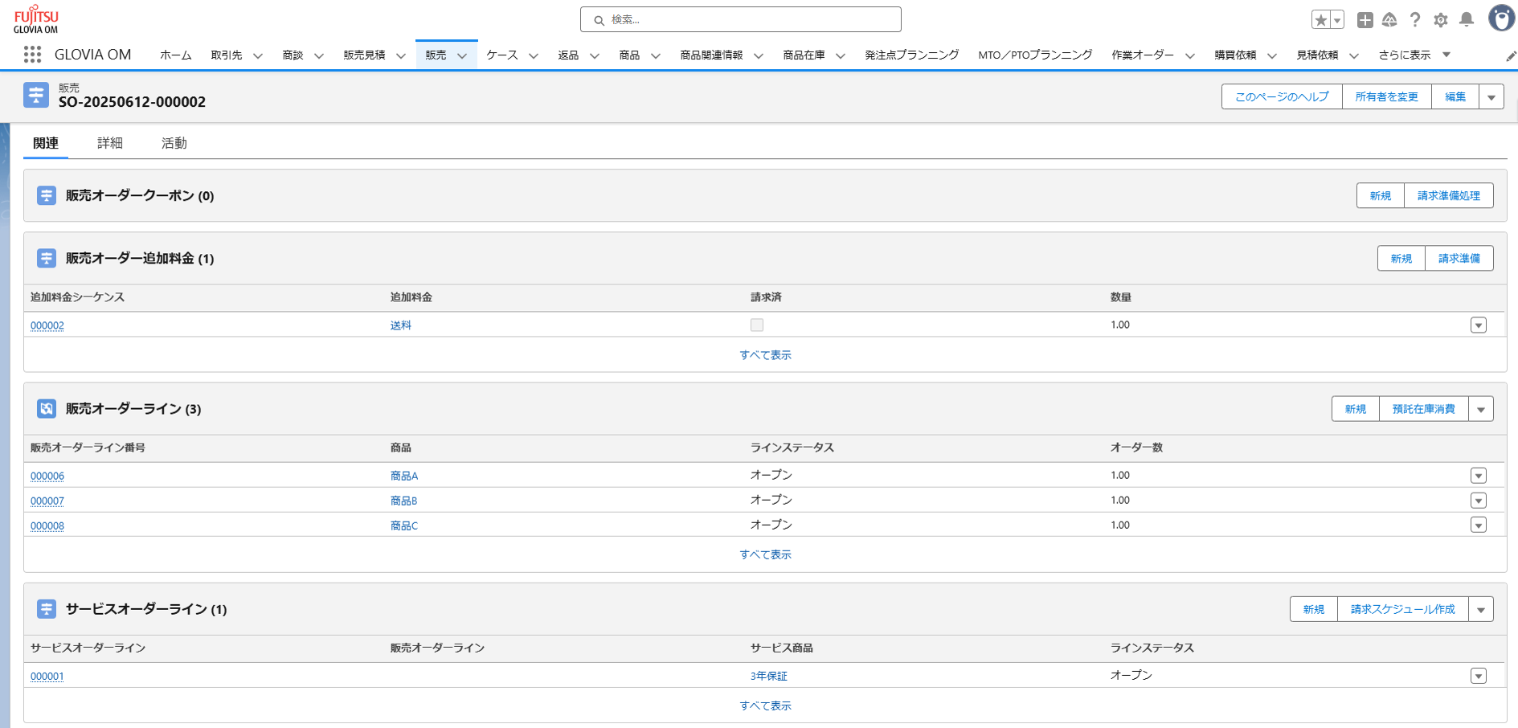Expand the 販売 tab chevron
This screenshot has height=728, width=1518.
click(462, 55)
